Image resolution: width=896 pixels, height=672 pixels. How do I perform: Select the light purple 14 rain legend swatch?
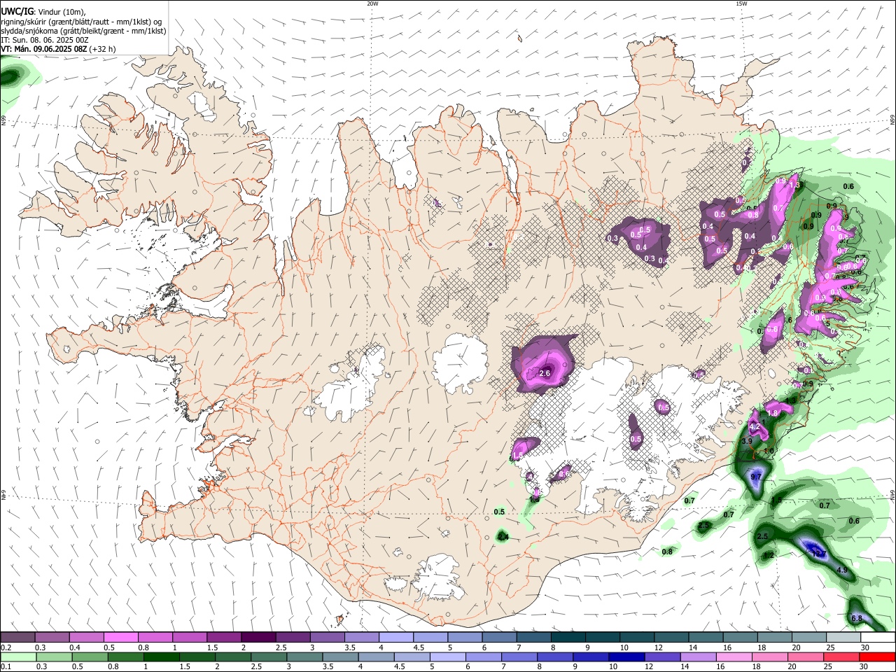[697, 657]
